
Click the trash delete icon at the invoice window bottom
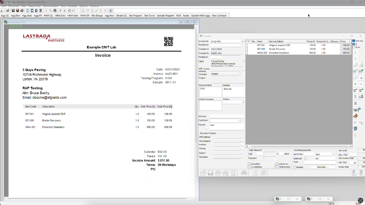click(233, 173)
